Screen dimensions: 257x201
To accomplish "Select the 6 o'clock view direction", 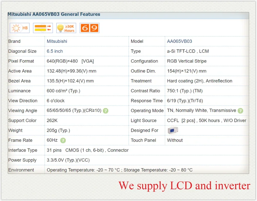I will [x=56, y=101].
